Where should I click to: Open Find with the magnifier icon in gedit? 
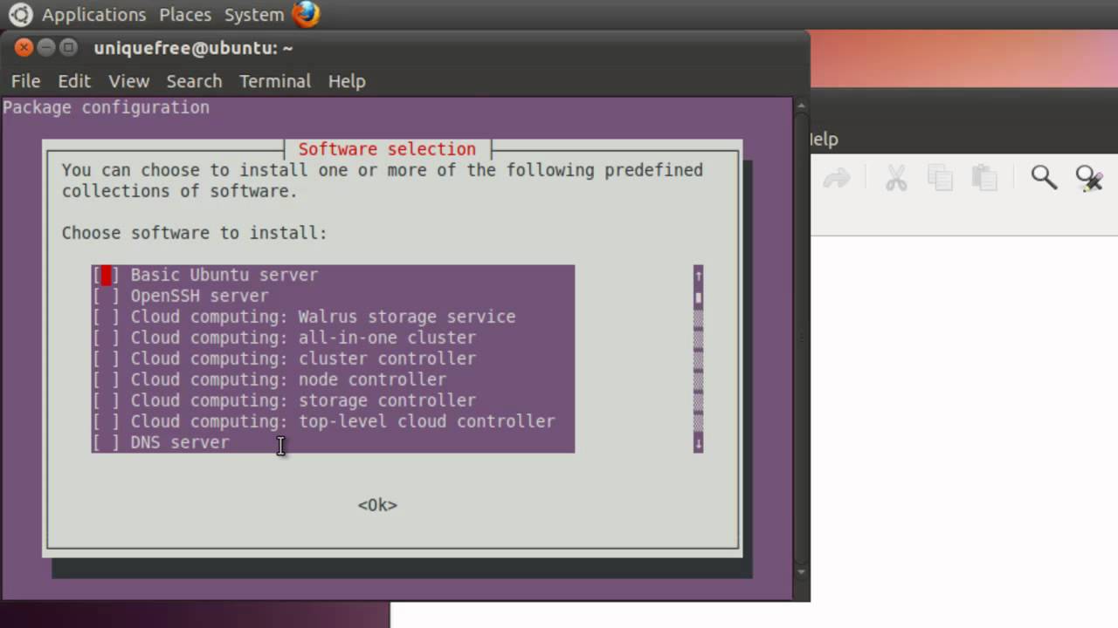(1044, 178)
